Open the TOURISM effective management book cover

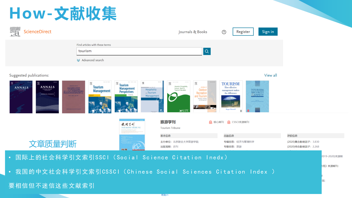click(231, 96)
